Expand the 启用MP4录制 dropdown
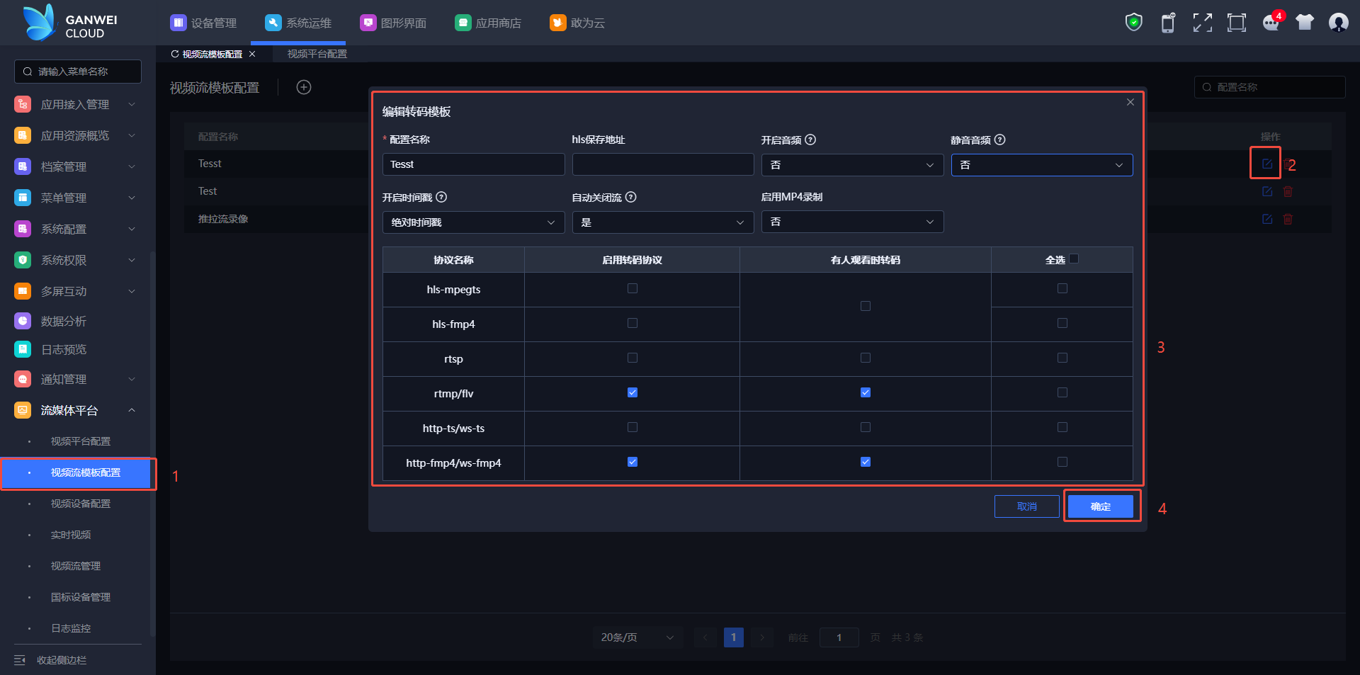The width and height of the screenshot is (1360, 675). tap(851, 222)
